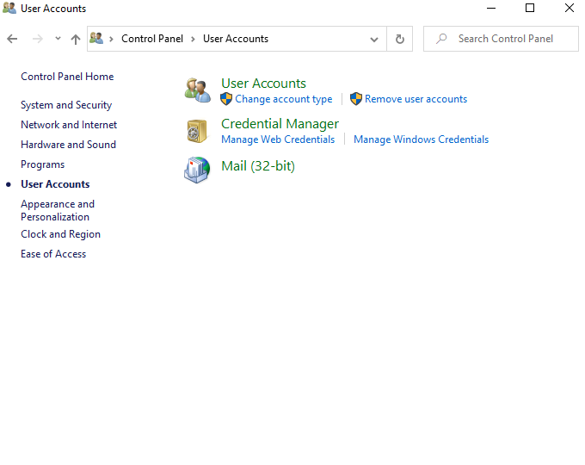Click Change account type link
Screen dimensions: 585x465
(x=284, y=99)
